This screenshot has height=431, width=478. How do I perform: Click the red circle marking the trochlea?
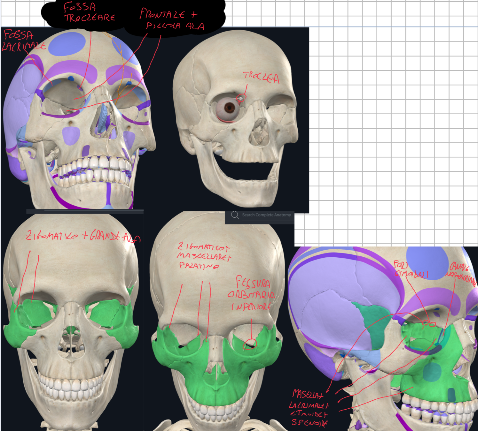(x=240, y=98)
